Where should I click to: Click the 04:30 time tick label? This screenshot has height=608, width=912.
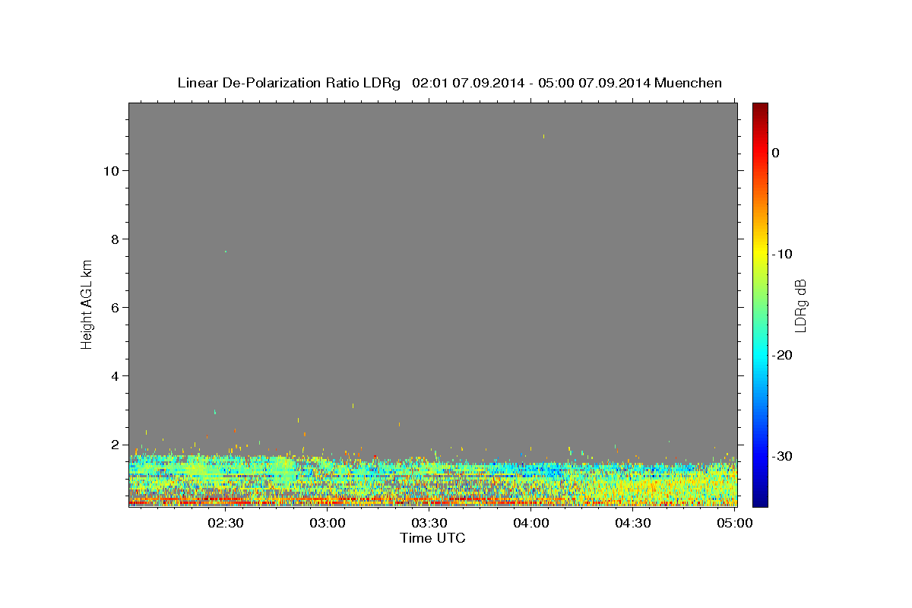click(x=632, y=524)
